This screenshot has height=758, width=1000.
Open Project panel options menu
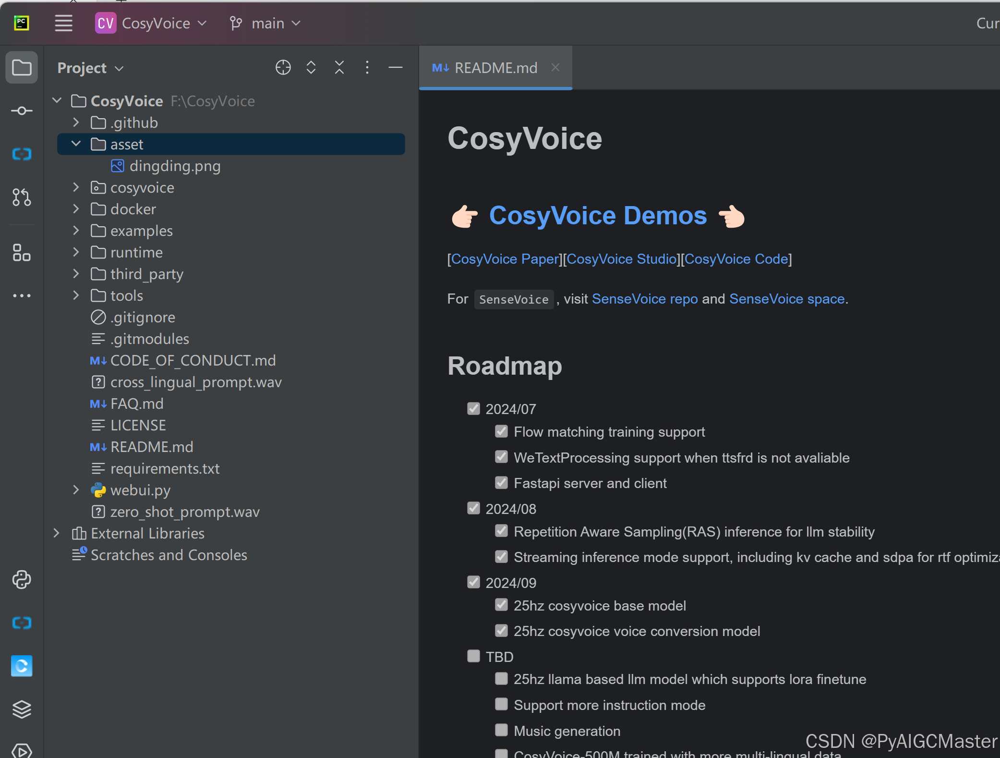(367, 68)
